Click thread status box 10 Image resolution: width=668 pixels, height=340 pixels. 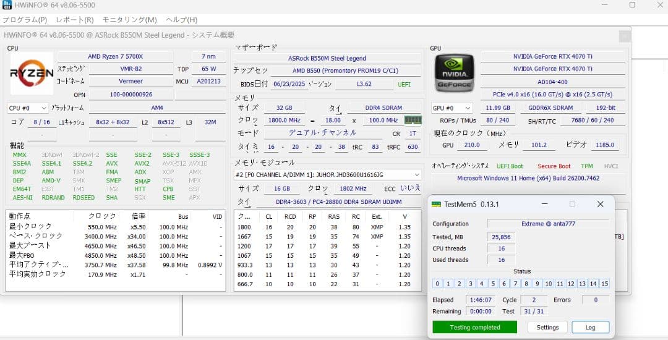coord(549,283)
